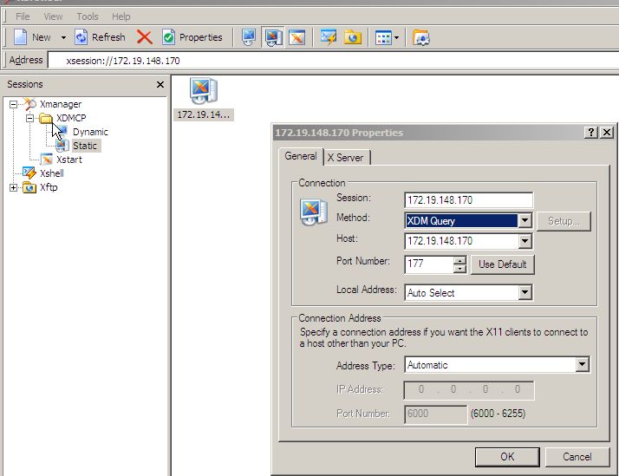Click the IP Address field

tap(469, 390)
